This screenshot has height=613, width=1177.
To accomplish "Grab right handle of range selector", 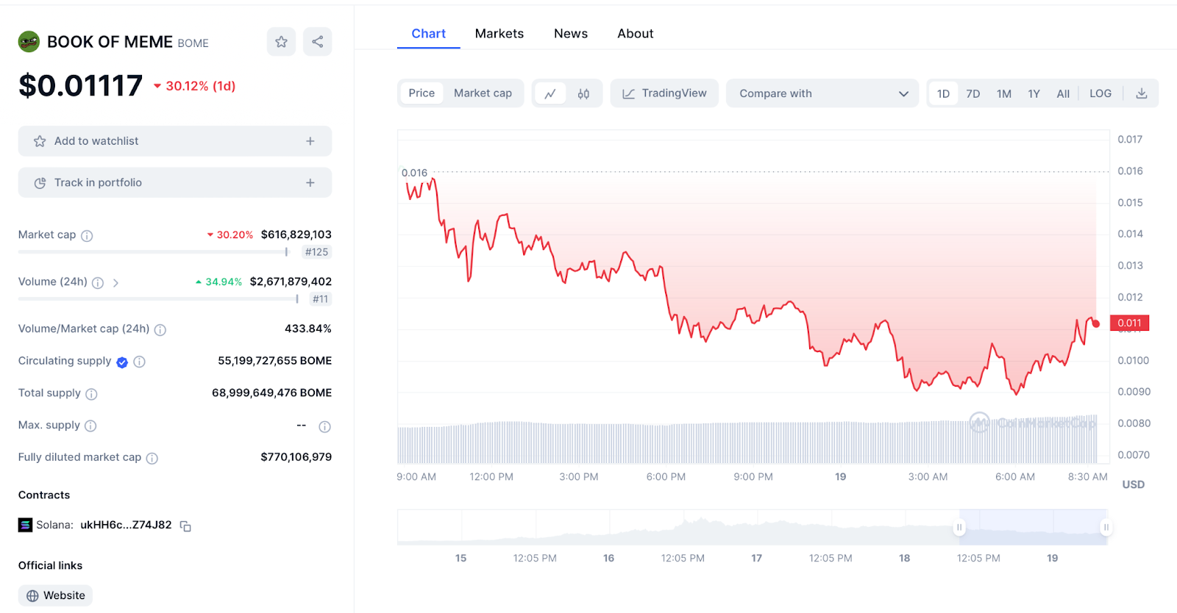I will click(x=1106, y=527).
